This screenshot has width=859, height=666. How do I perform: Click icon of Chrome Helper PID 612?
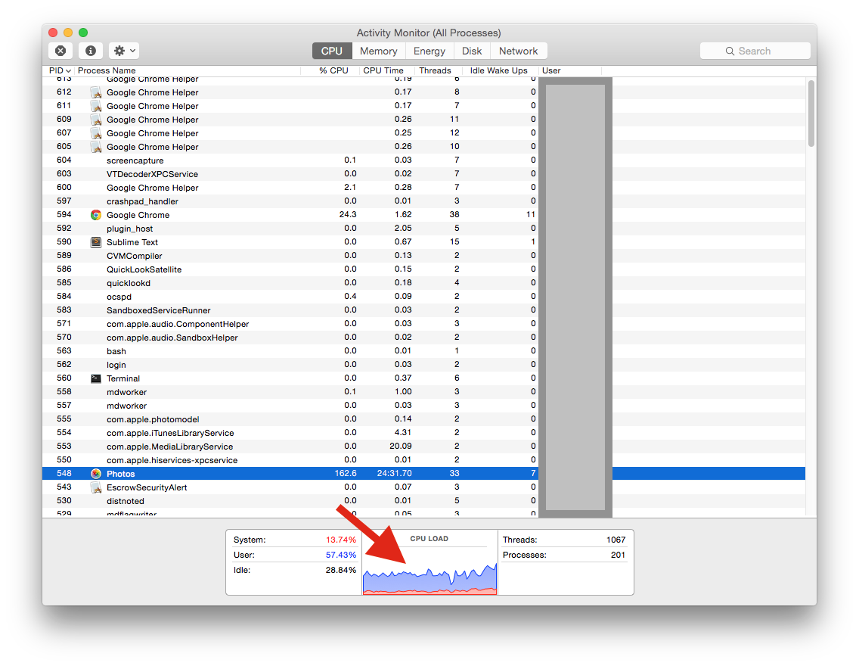tap(96, 92)
